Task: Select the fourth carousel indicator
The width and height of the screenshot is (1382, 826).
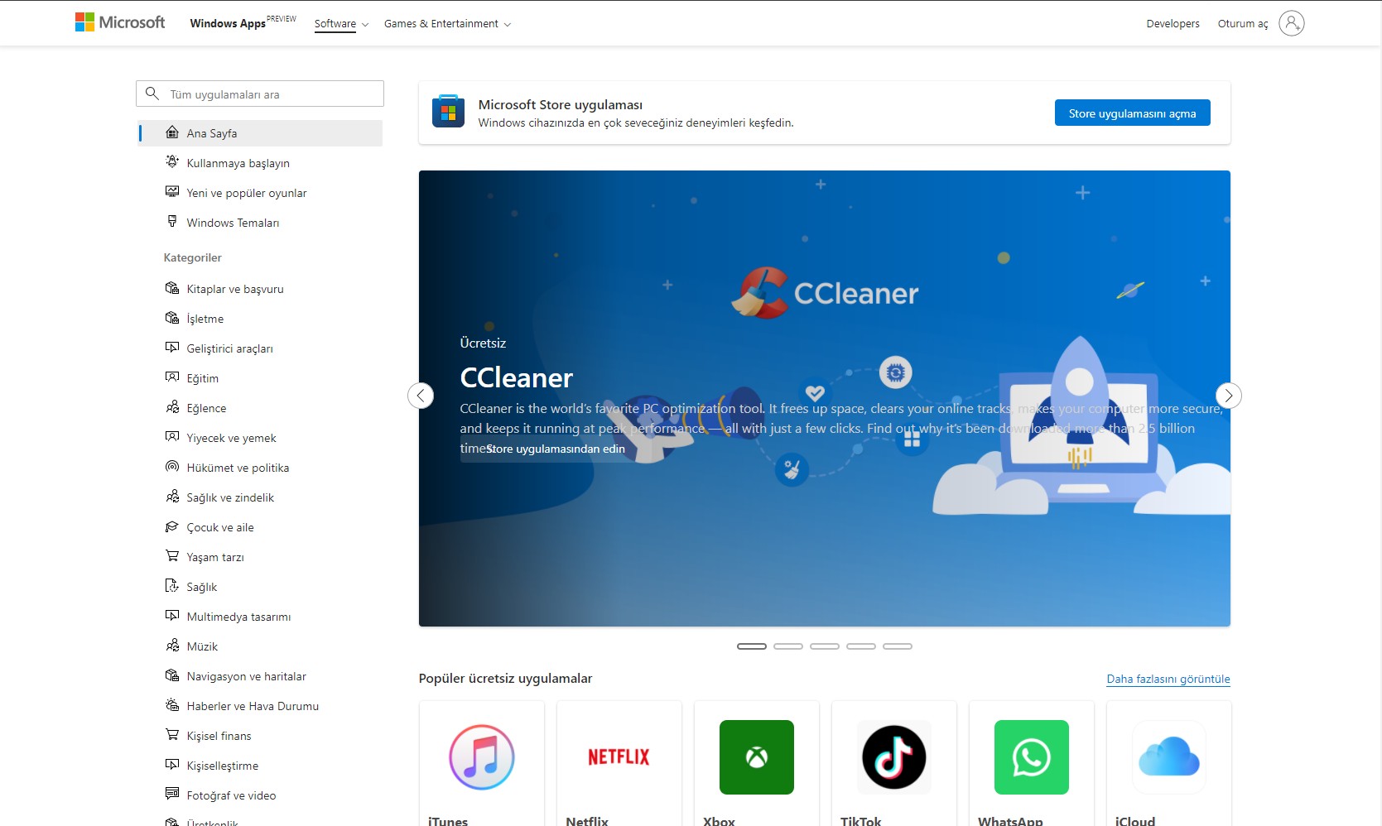Action: click(861, 646)
